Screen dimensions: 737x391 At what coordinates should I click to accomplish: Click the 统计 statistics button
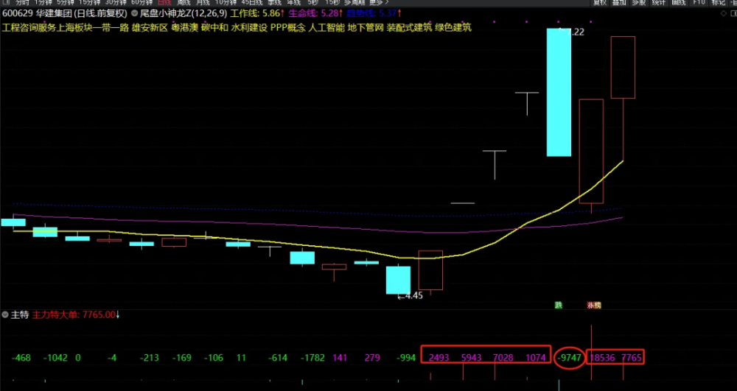(658, 2)
